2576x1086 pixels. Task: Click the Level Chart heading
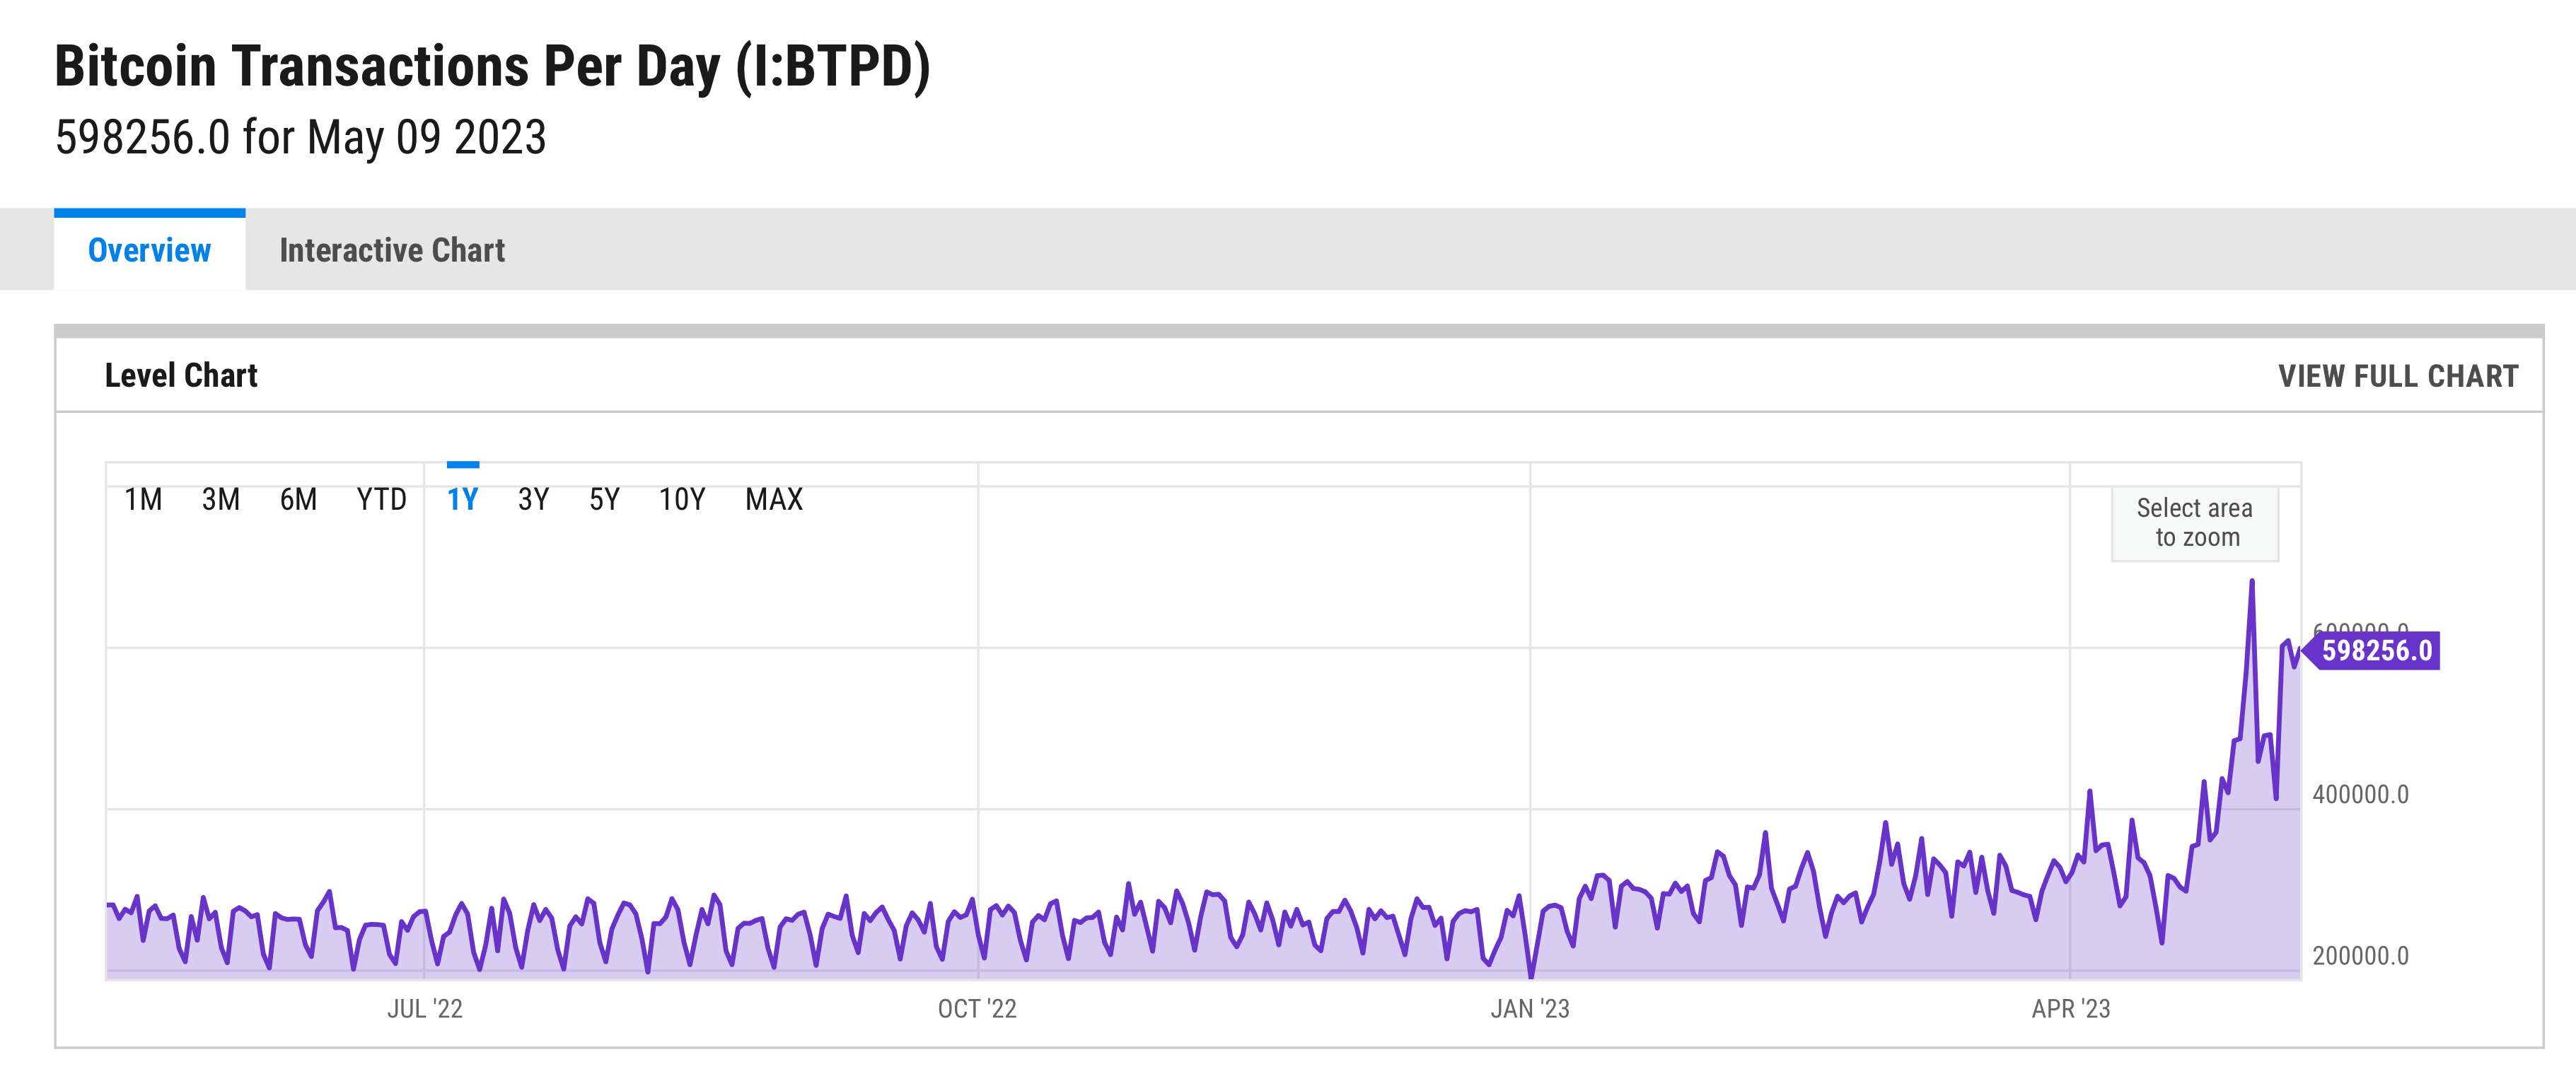[181, 376]
